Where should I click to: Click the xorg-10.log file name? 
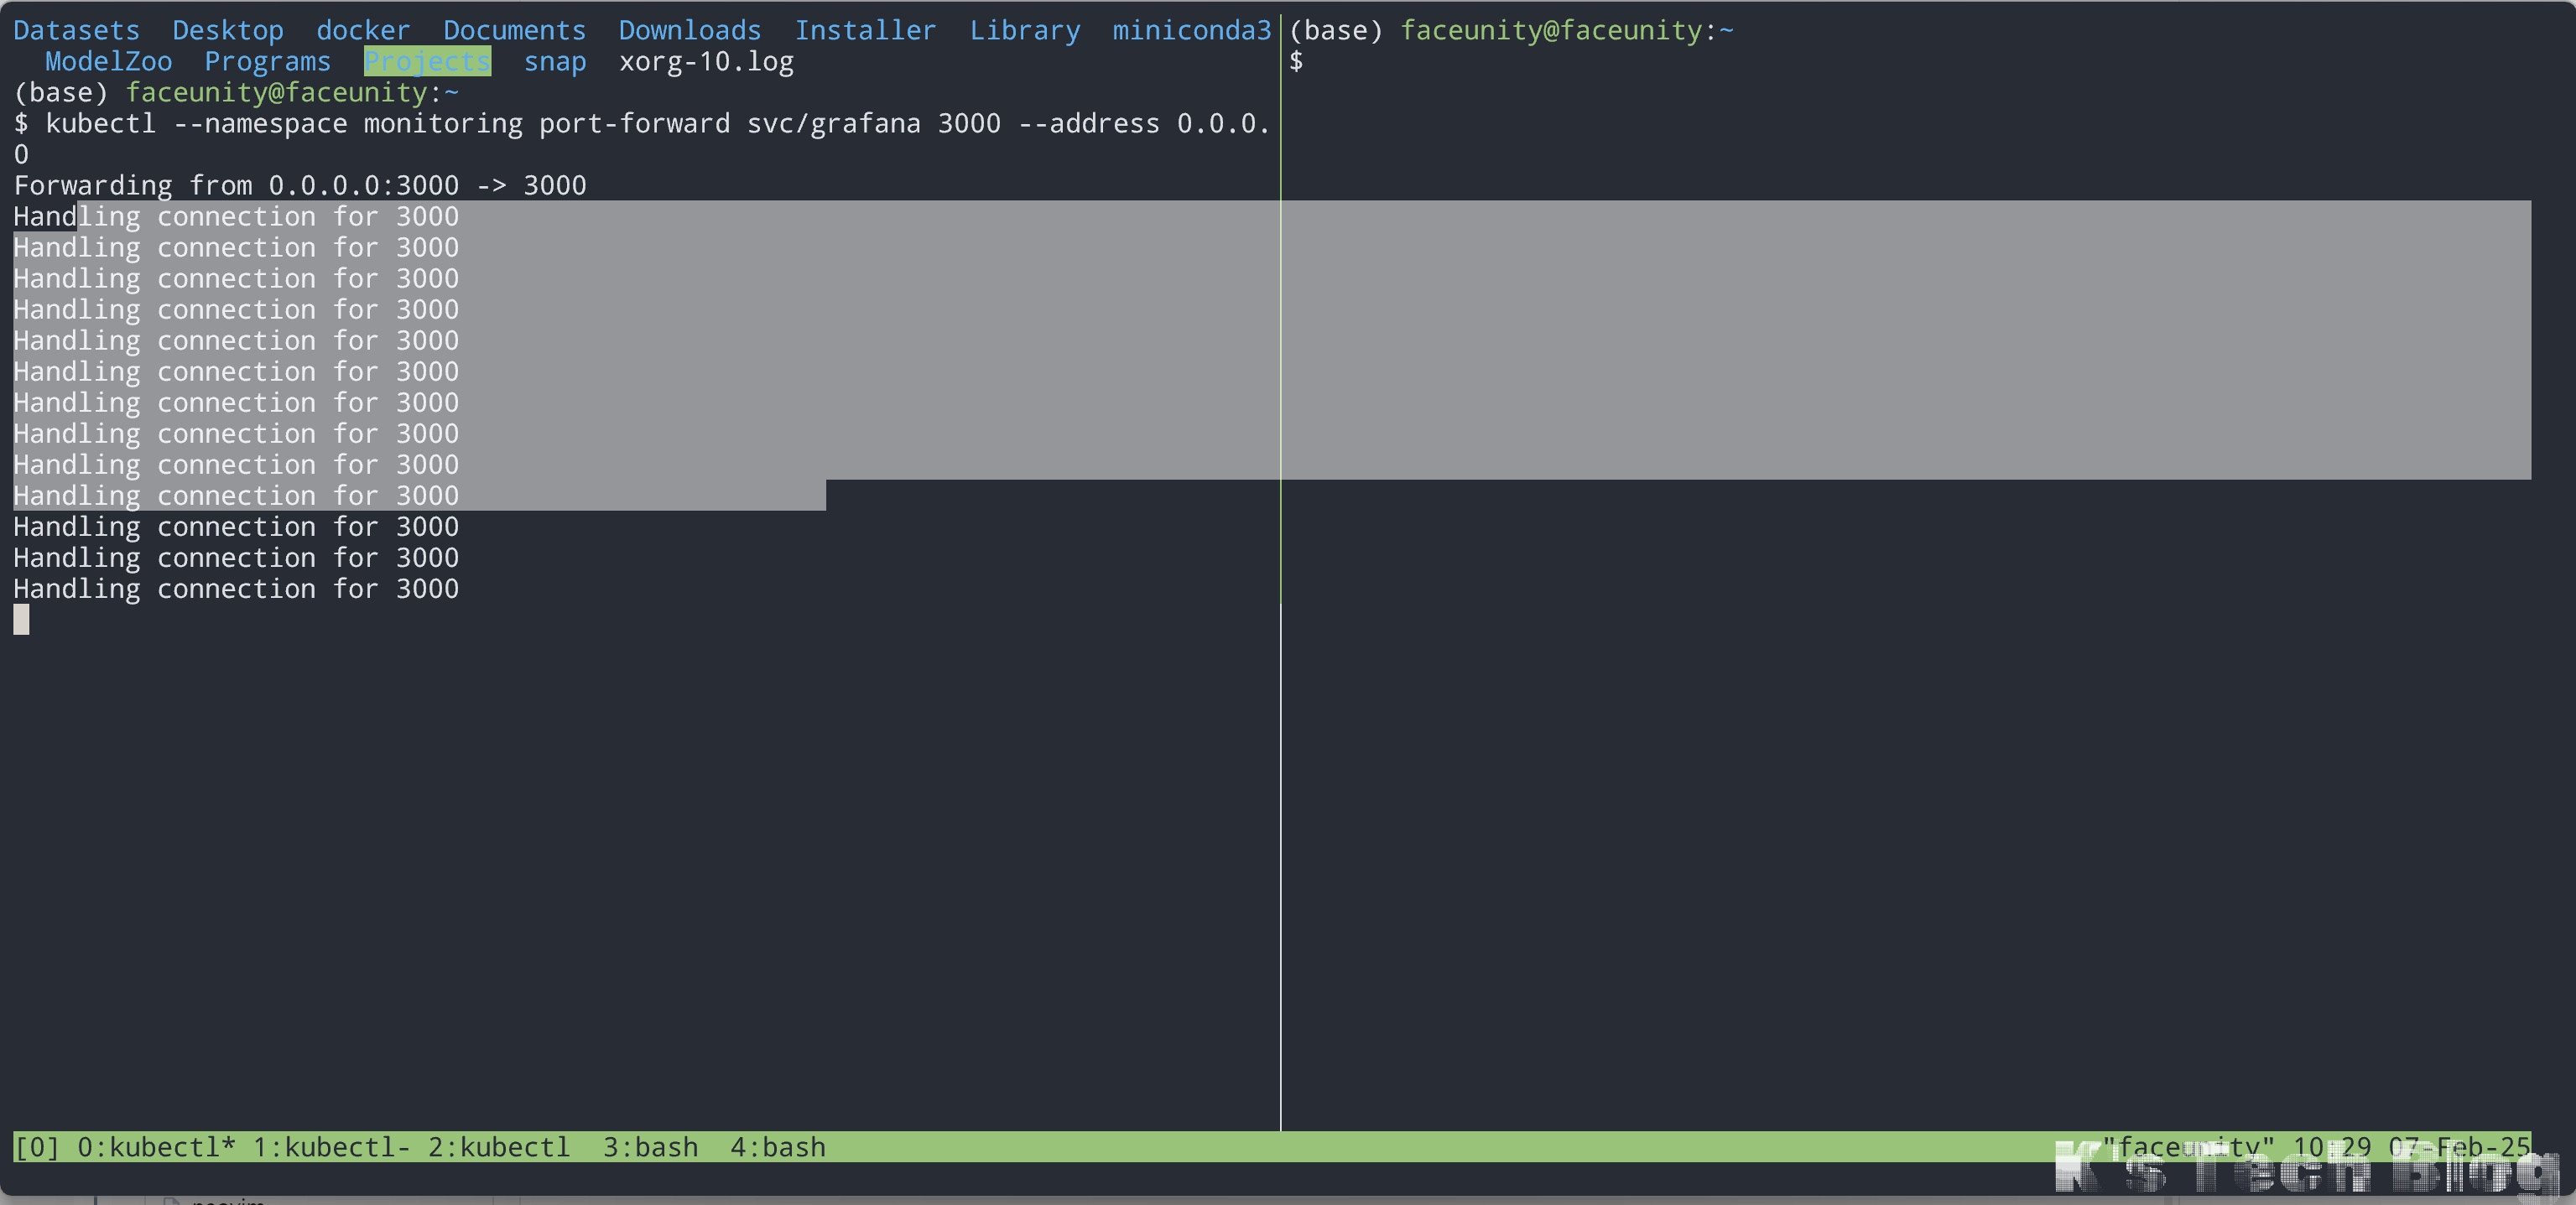tap(706, 61)
